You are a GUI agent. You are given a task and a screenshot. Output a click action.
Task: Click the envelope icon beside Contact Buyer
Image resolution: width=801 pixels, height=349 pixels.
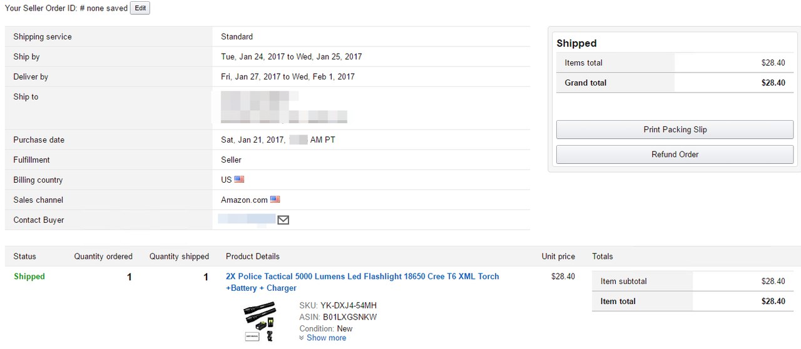pos(283,220)
